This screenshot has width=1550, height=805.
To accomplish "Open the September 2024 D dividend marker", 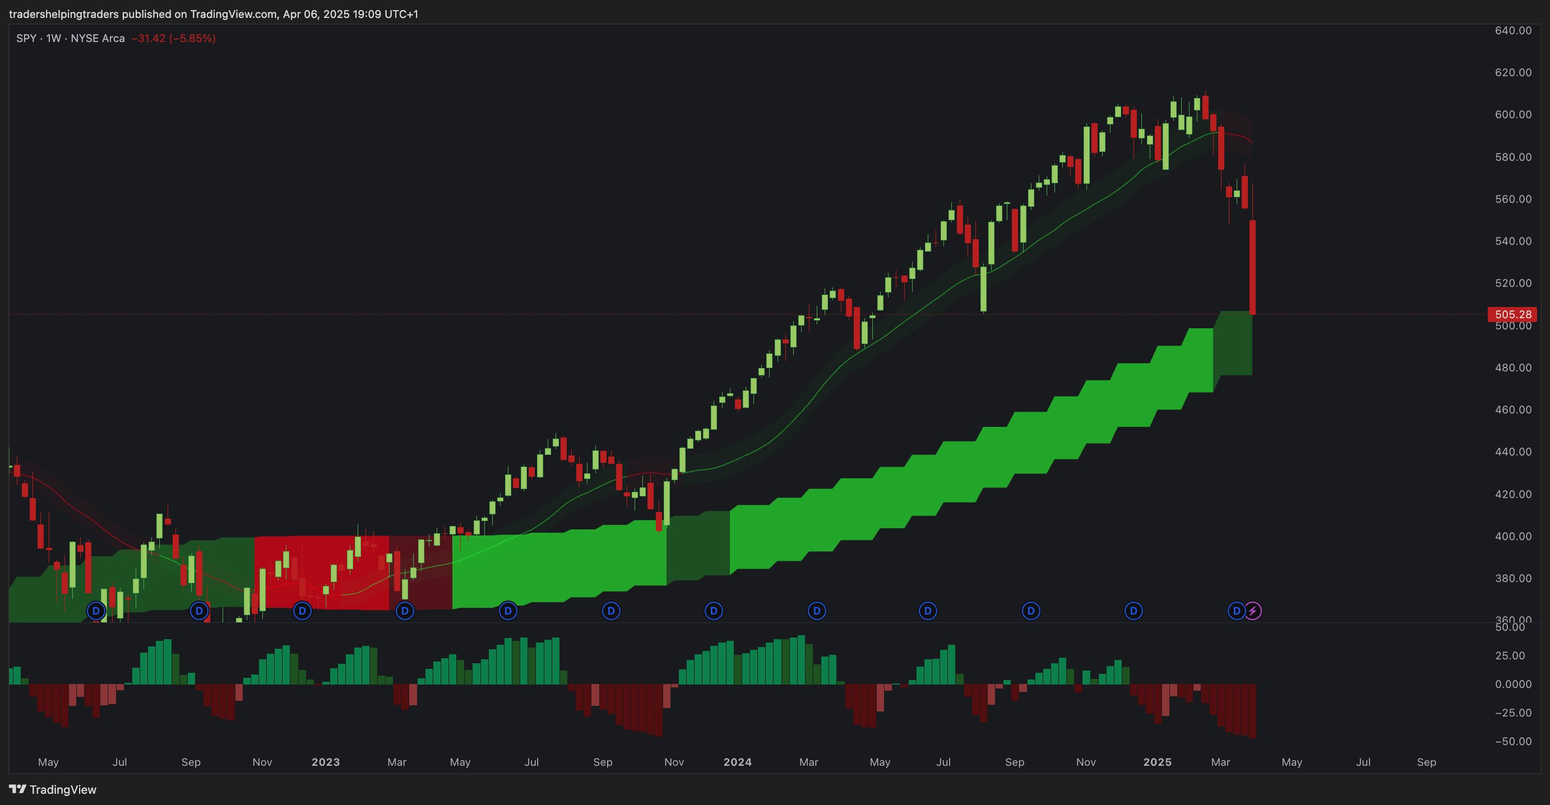I will point(1031,611).
